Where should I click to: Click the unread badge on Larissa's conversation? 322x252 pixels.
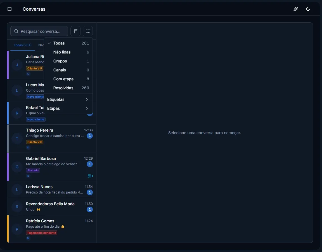coord(89,192)
